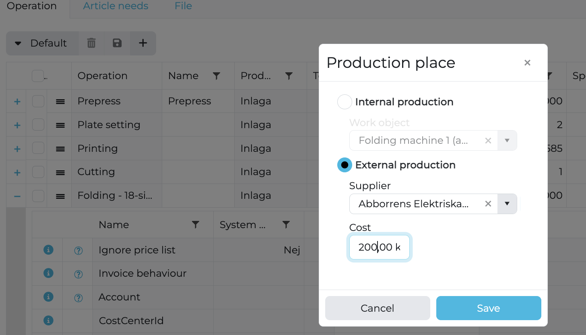Select the External production radio button
586x335 pixels.
(x=345, y=165)
